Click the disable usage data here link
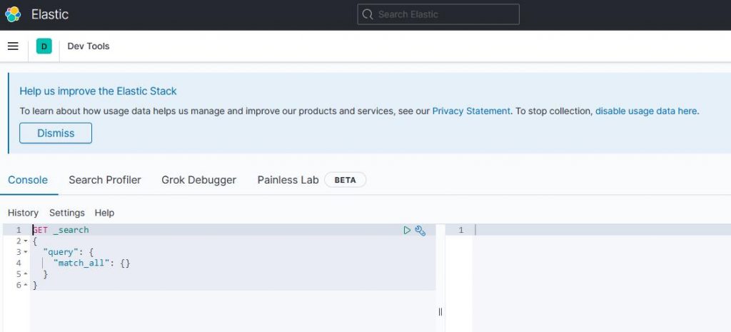The height and width of the screenshot is (332, 731). [646, 111]
